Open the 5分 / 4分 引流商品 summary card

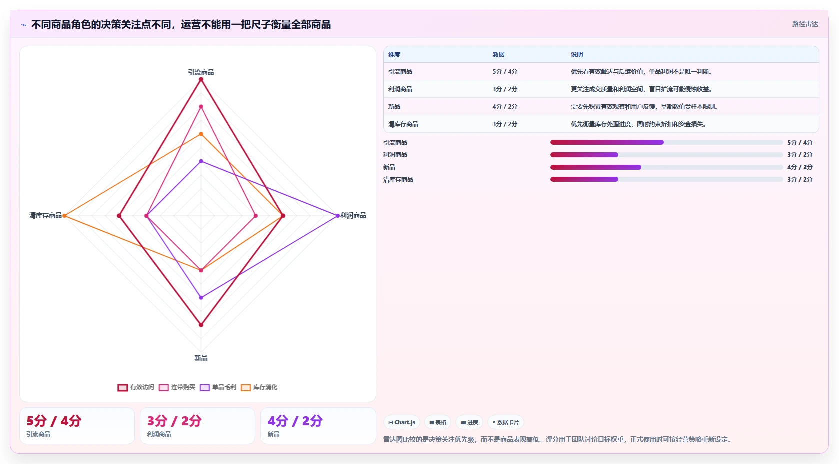[x=77, y=426]
